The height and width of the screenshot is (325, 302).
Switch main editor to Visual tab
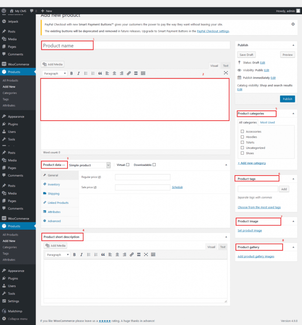coord(214,66)
